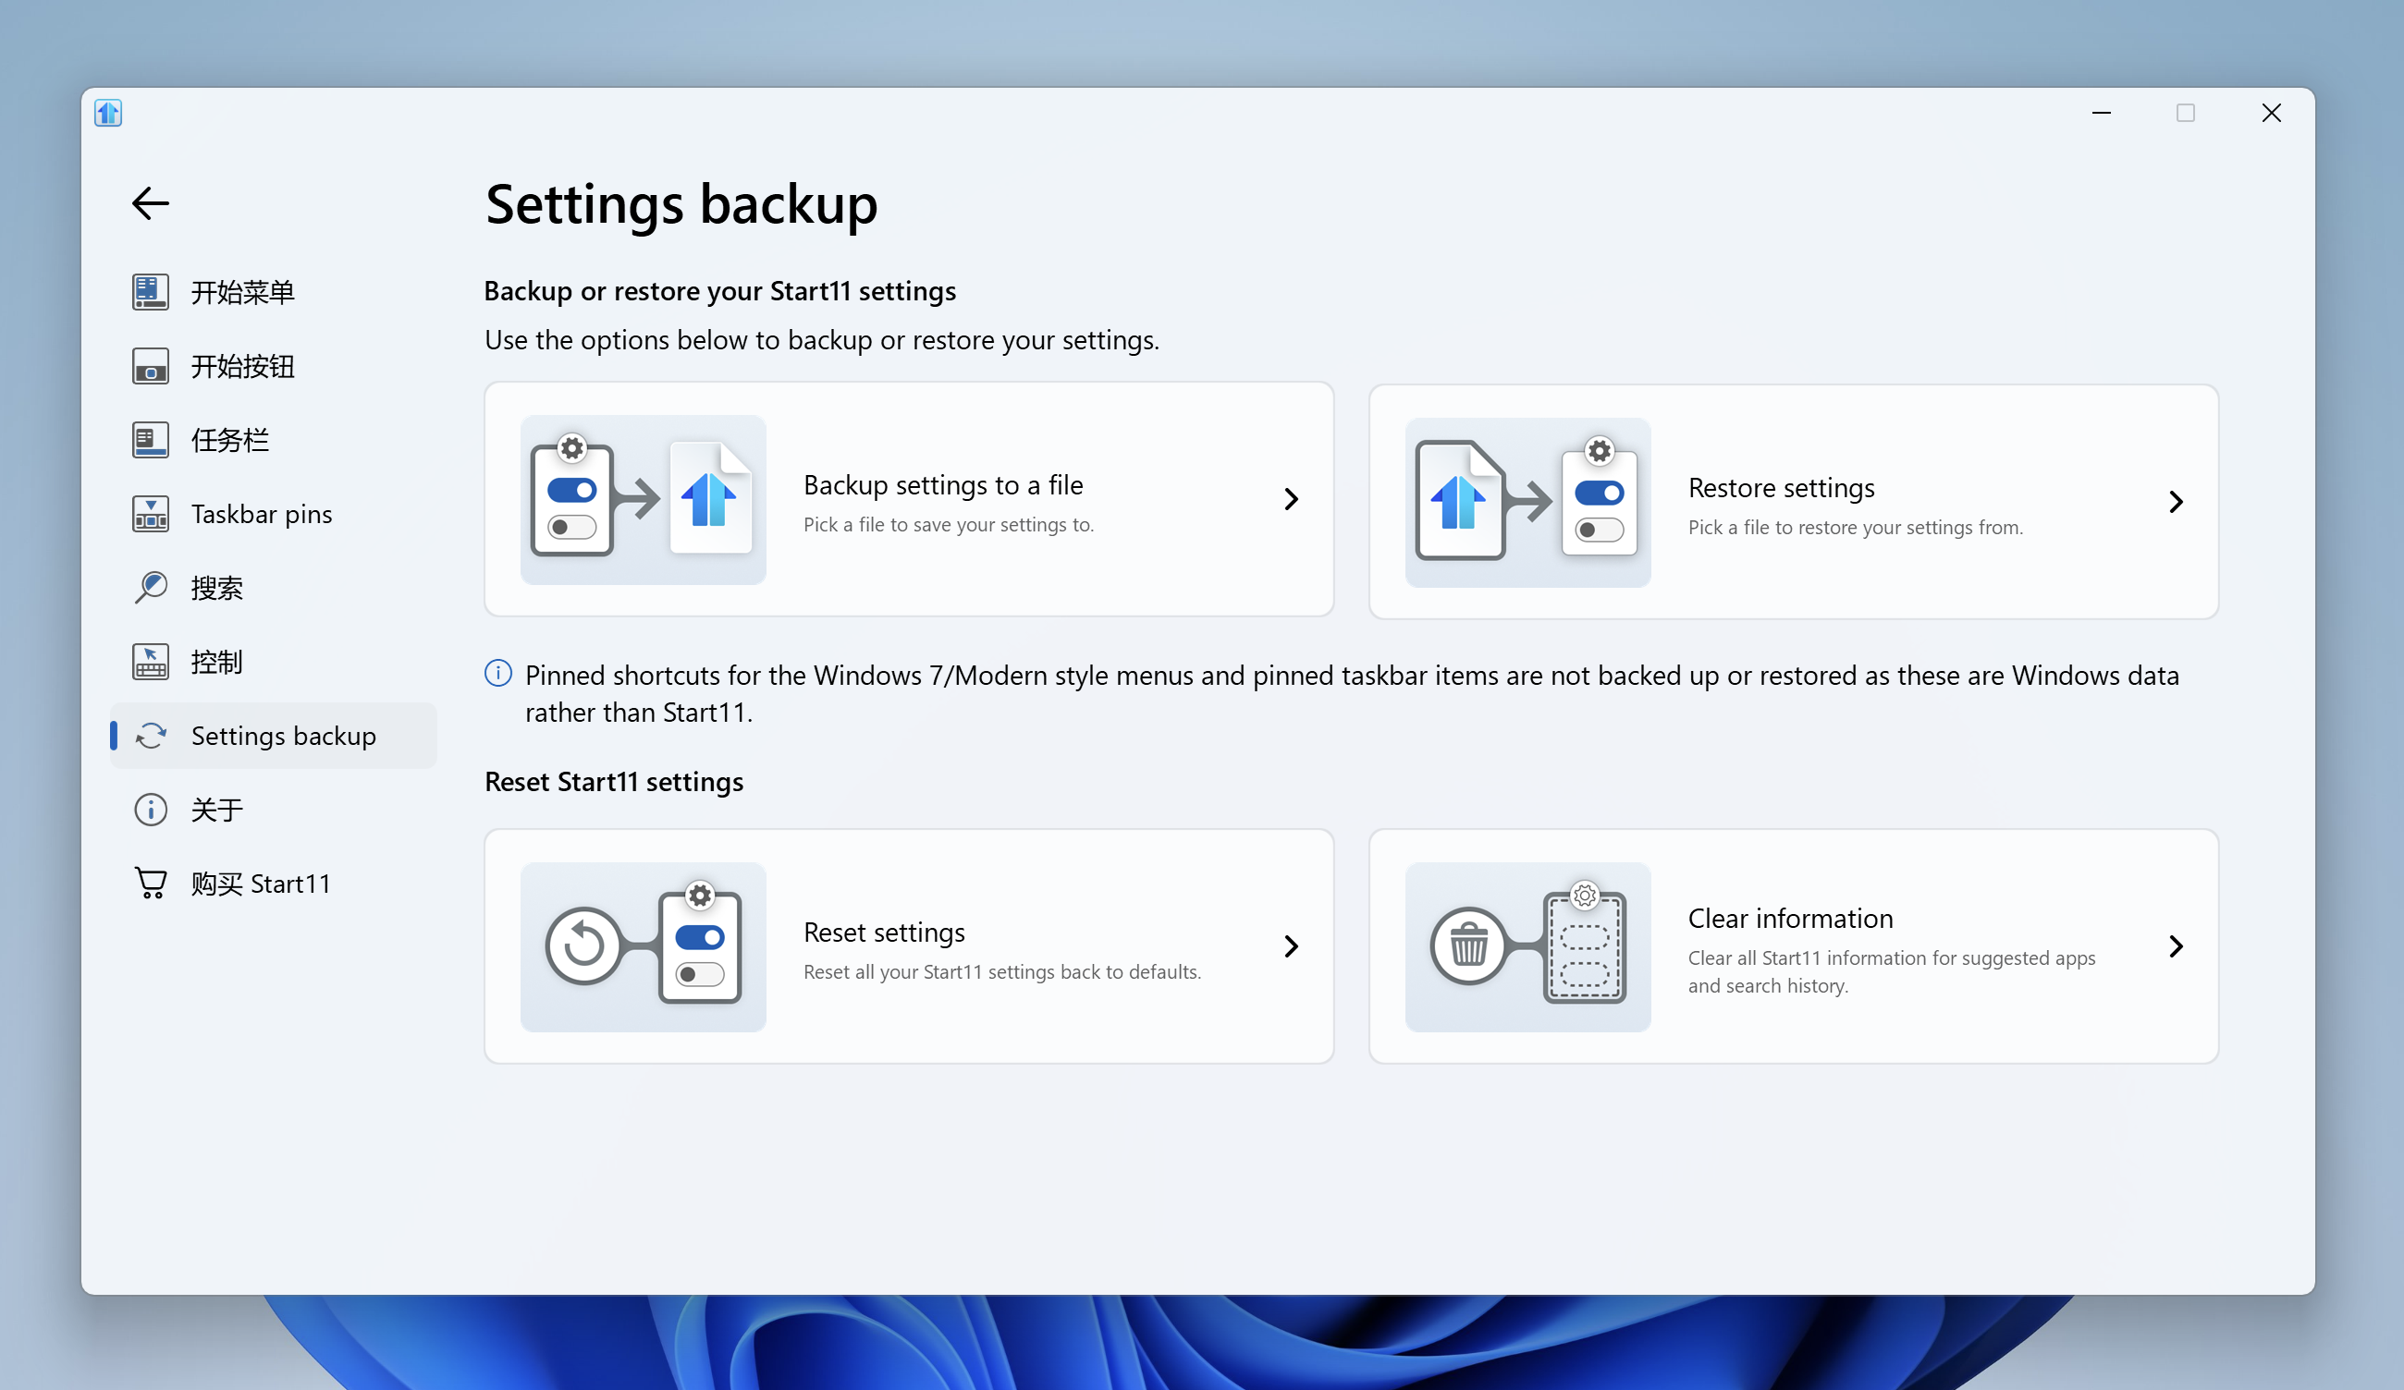
Task: Expand the Clear information chevron
Action: pyautogui.click(x=2175, y=945)
